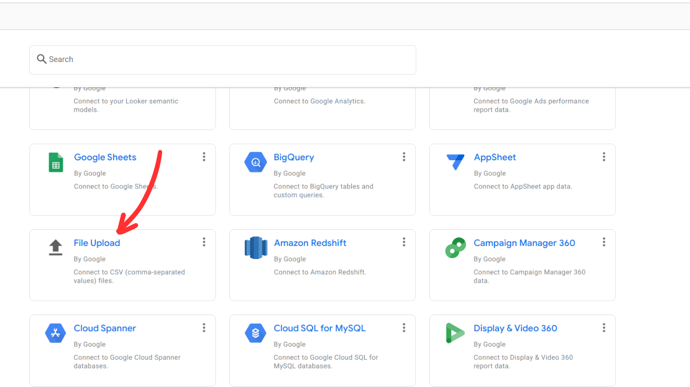690x387 pixels.
Task: Click 'By Google' under Google Sheets
Action: (x=90, y=173)
